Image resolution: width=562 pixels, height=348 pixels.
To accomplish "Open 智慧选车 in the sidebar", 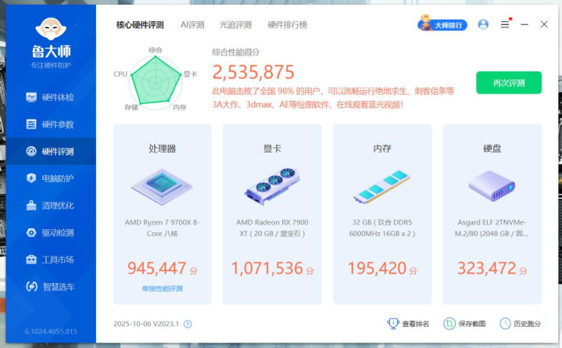I will tap(51, 287).
